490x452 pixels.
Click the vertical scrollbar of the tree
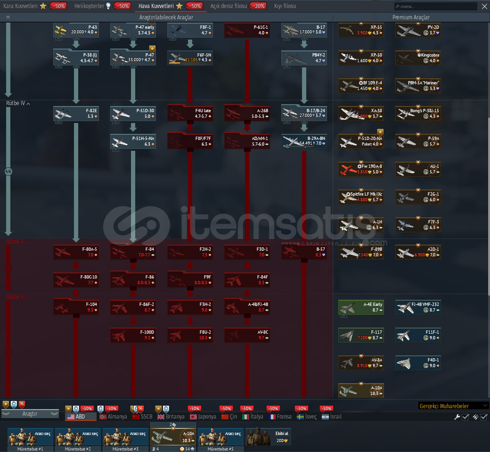pos(489,206)
